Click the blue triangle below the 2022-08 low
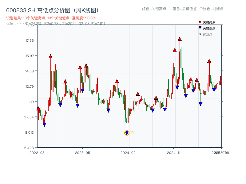The height and width of the screenshot is (184, 246). click(x=44, y=124)
